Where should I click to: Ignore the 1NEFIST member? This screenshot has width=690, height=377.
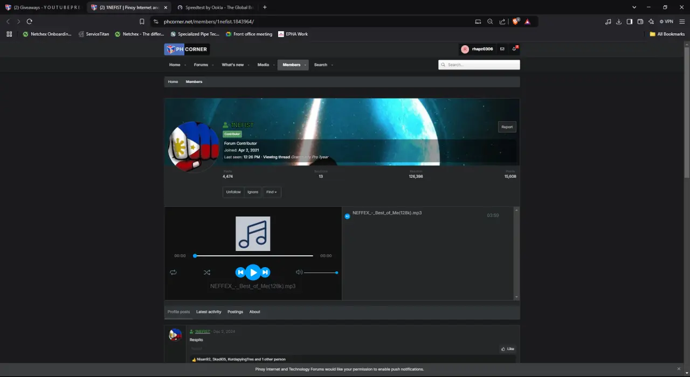pos(253,192)
